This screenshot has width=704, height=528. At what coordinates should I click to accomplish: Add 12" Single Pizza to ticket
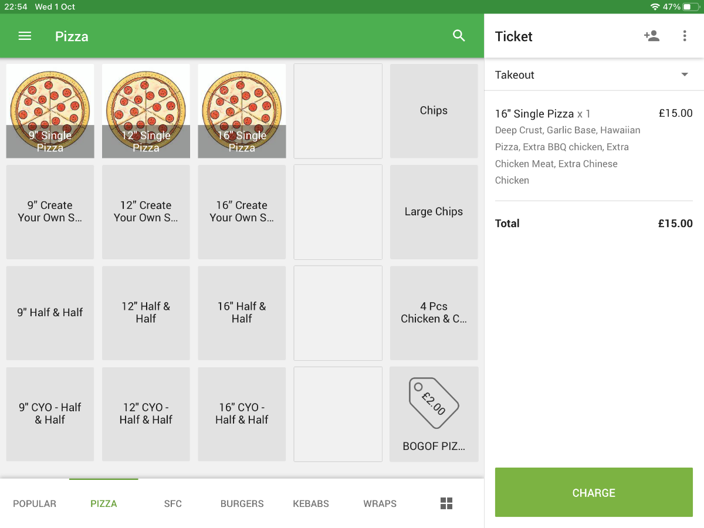(146, 111)
